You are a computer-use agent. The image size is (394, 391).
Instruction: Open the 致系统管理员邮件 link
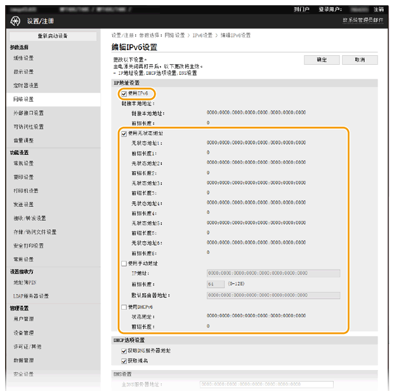[363, 21]
